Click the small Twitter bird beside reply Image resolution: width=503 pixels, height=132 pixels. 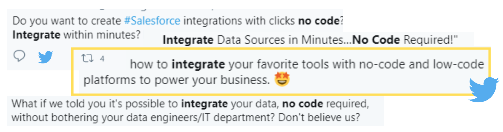click(x=45, y=57)
